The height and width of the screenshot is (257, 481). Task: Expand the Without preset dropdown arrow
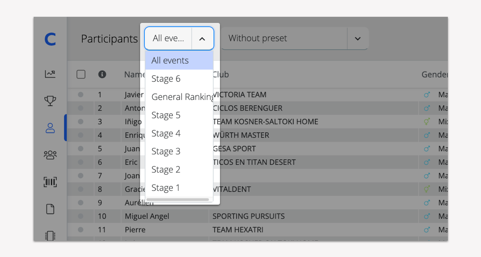pyautogui.click(x=358, y=39)
